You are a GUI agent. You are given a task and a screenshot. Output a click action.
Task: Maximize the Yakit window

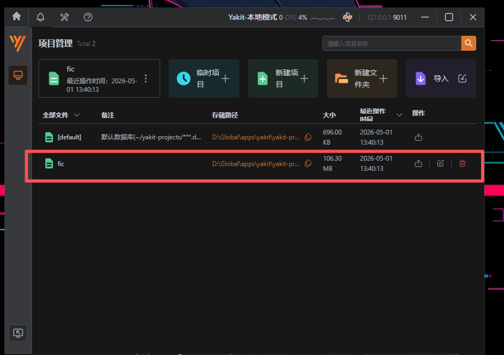click(x=449, y=17)
